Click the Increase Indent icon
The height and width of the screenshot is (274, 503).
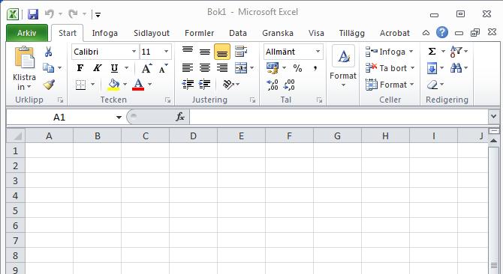[x=205, y=85]
